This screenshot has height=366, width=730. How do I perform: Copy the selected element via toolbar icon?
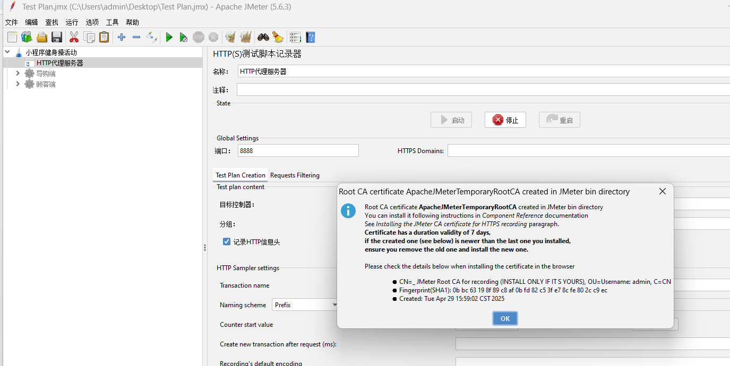89,37
